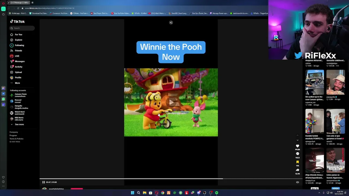The image size is (349, 196).
Task: Open the supercar_ron creator name
Action: [x=311, y=102]
